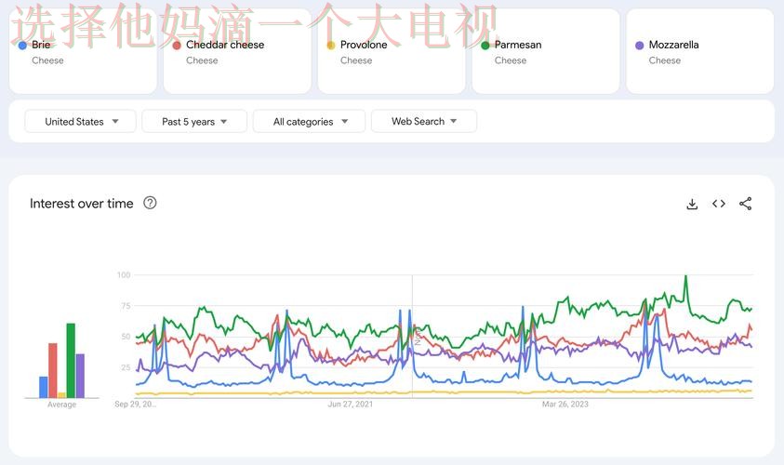Click the blue Brie color dot
This screenshot has width=784, height=465.
(x=22, y=45)
